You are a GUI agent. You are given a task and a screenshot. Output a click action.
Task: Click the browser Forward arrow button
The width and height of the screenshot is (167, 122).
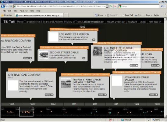(7, 6)
